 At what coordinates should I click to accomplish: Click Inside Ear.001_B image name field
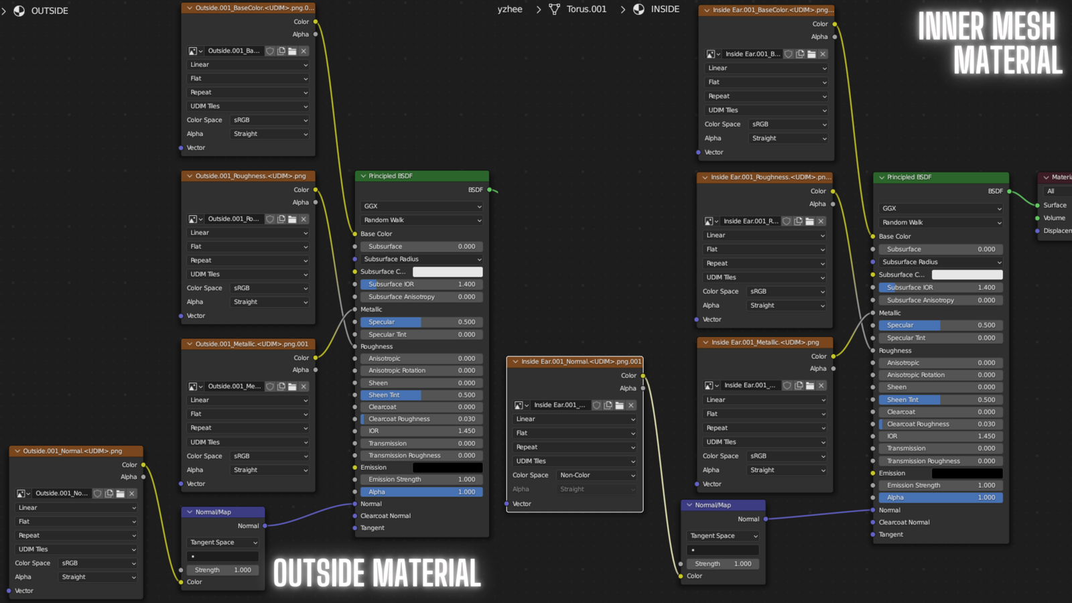(752, 54)
